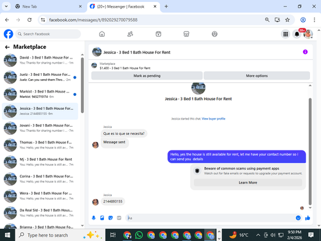Attach a photo file icon
Screen dimensions: 321x241
[102, 218]
